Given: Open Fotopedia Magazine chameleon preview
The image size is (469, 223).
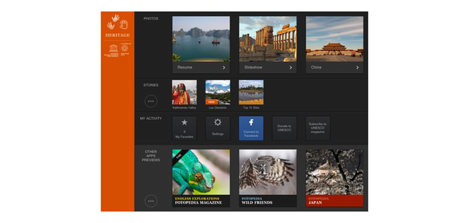Looking at the screenshot, I should 201,178.
